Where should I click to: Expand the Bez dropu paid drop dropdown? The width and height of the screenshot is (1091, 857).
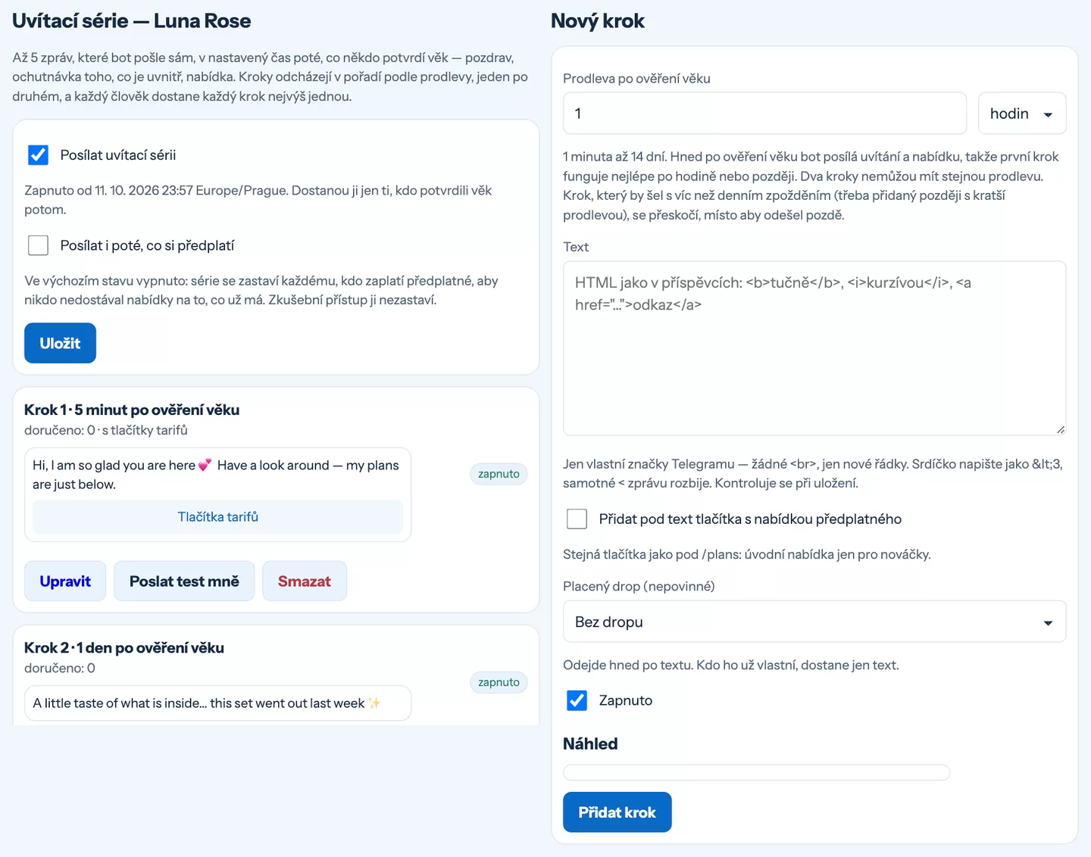[x=814, y=622]
